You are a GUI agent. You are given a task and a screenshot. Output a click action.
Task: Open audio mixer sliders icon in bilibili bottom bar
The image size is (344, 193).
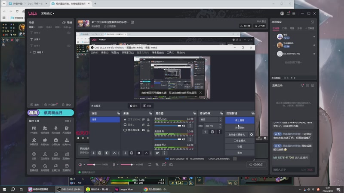(x=150, y=165)
